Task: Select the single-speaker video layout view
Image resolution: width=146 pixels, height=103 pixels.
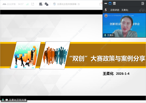Action: click(110, 3)
